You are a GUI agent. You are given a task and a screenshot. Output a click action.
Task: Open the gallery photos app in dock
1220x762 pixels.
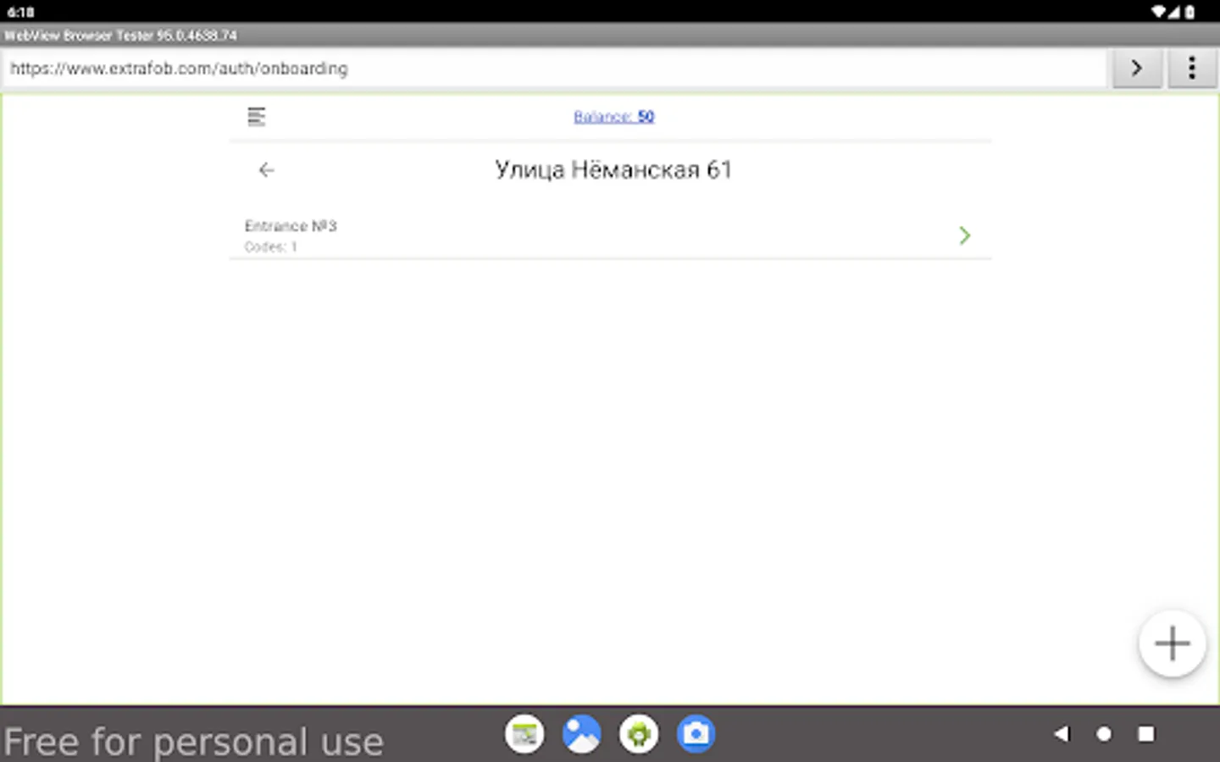click(x=582, y=734)
